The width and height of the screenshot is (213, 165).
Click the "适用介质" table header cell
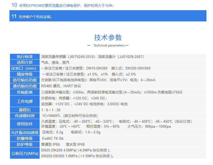[25, 62]
